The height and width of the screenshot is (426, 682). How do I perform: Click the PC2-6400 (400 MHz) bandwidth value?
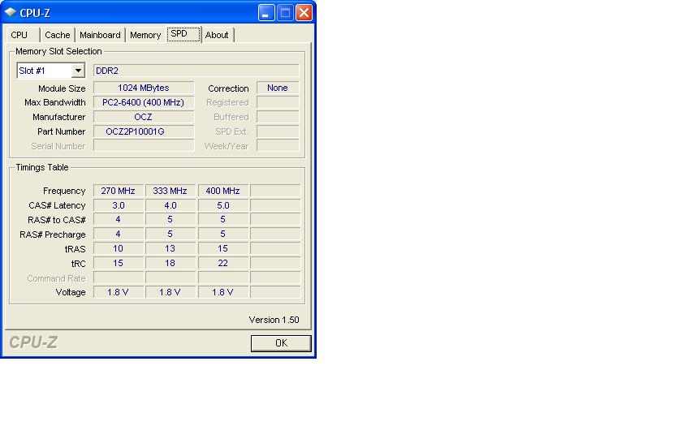click(x=144, y=102)
